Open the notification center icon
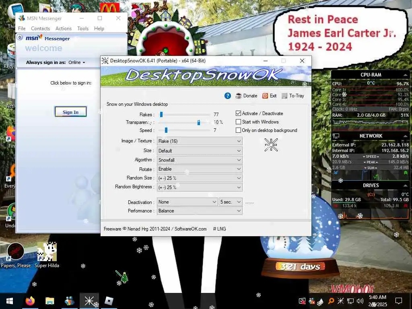Viewport: 412px width, 309px height. 399,301
